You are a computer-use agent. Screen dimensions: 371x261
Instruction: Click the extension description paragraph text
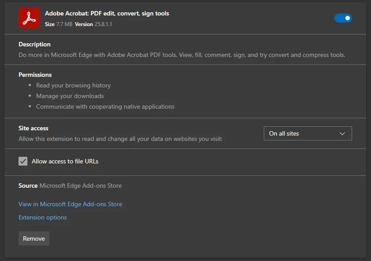[182, 55]
